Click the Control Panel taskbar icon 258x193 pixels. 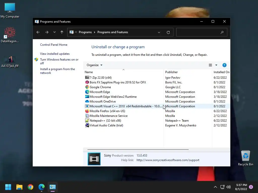pos(53,187)
